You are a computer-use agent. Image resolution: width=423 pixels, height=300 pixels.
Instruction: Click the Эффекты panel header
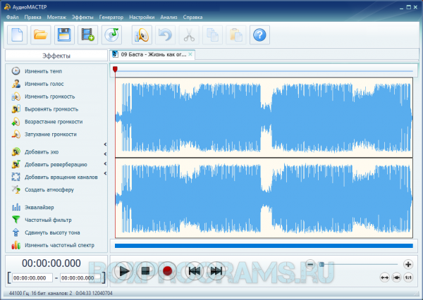pyautogui.click(x=56, y=56)
